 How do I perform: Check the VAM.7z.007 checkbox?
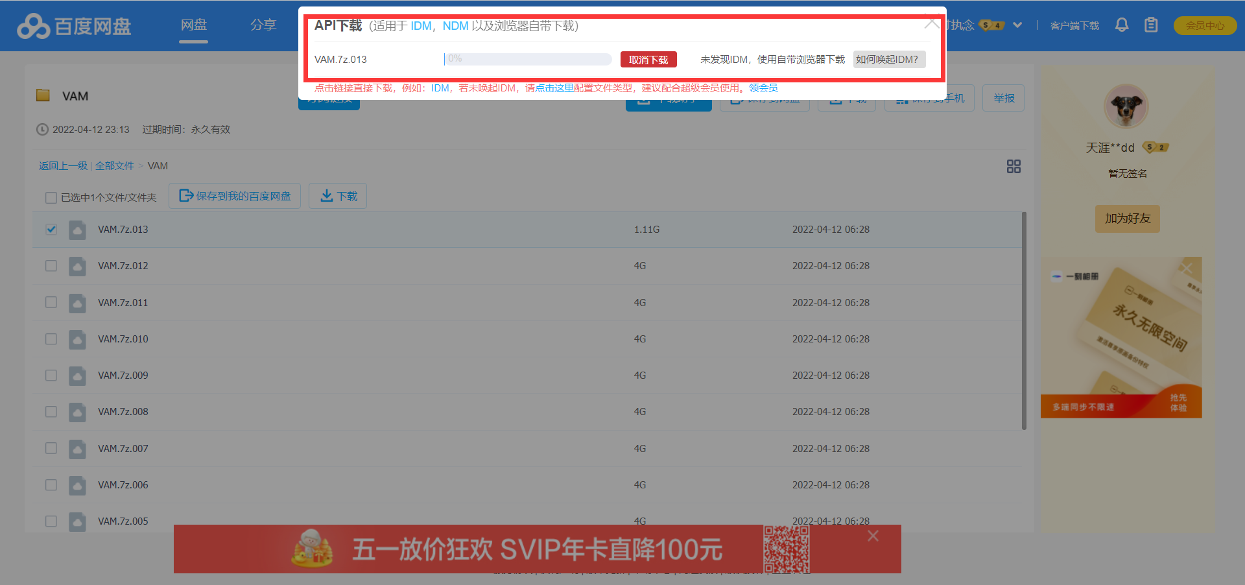click(x=51, y=449)
